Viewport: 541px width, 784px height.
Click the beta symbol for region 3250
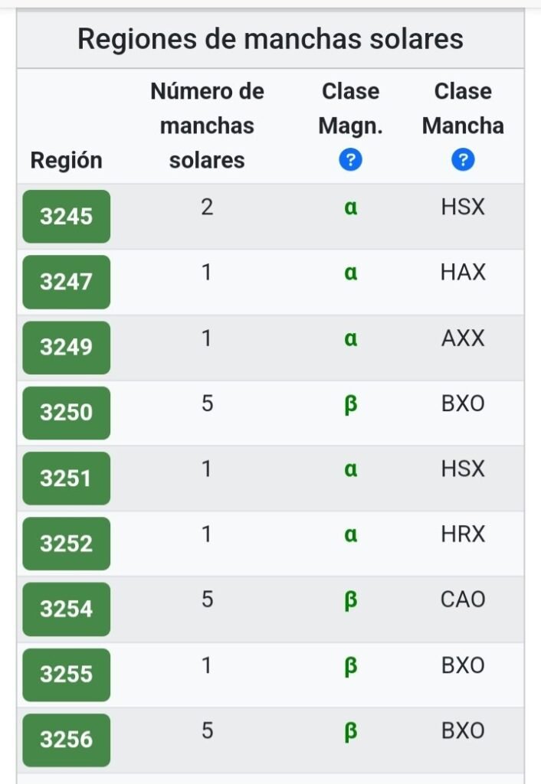click(350, 403)
